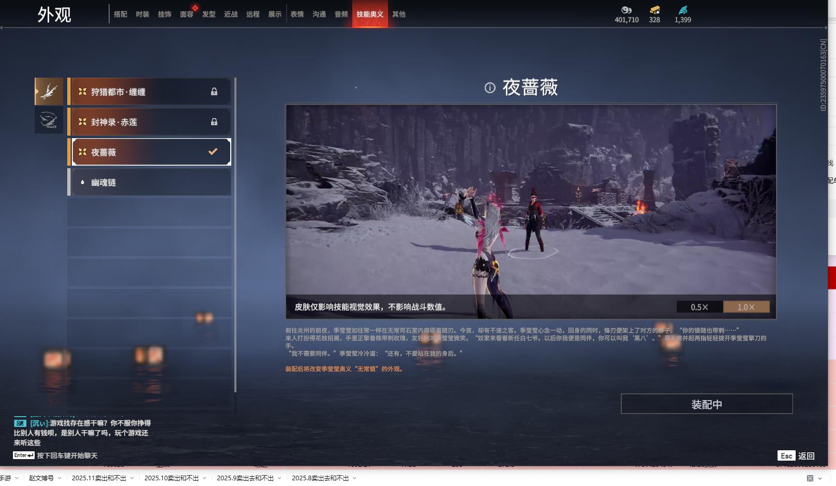Open the 2025.10卖出和不出 spreadsheet tab
The height and width of the screenshot is (486, 836).
point(171,478)
